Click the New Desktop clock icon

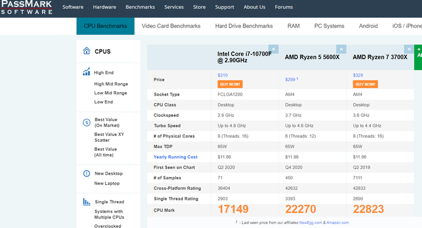coord(86,173)
